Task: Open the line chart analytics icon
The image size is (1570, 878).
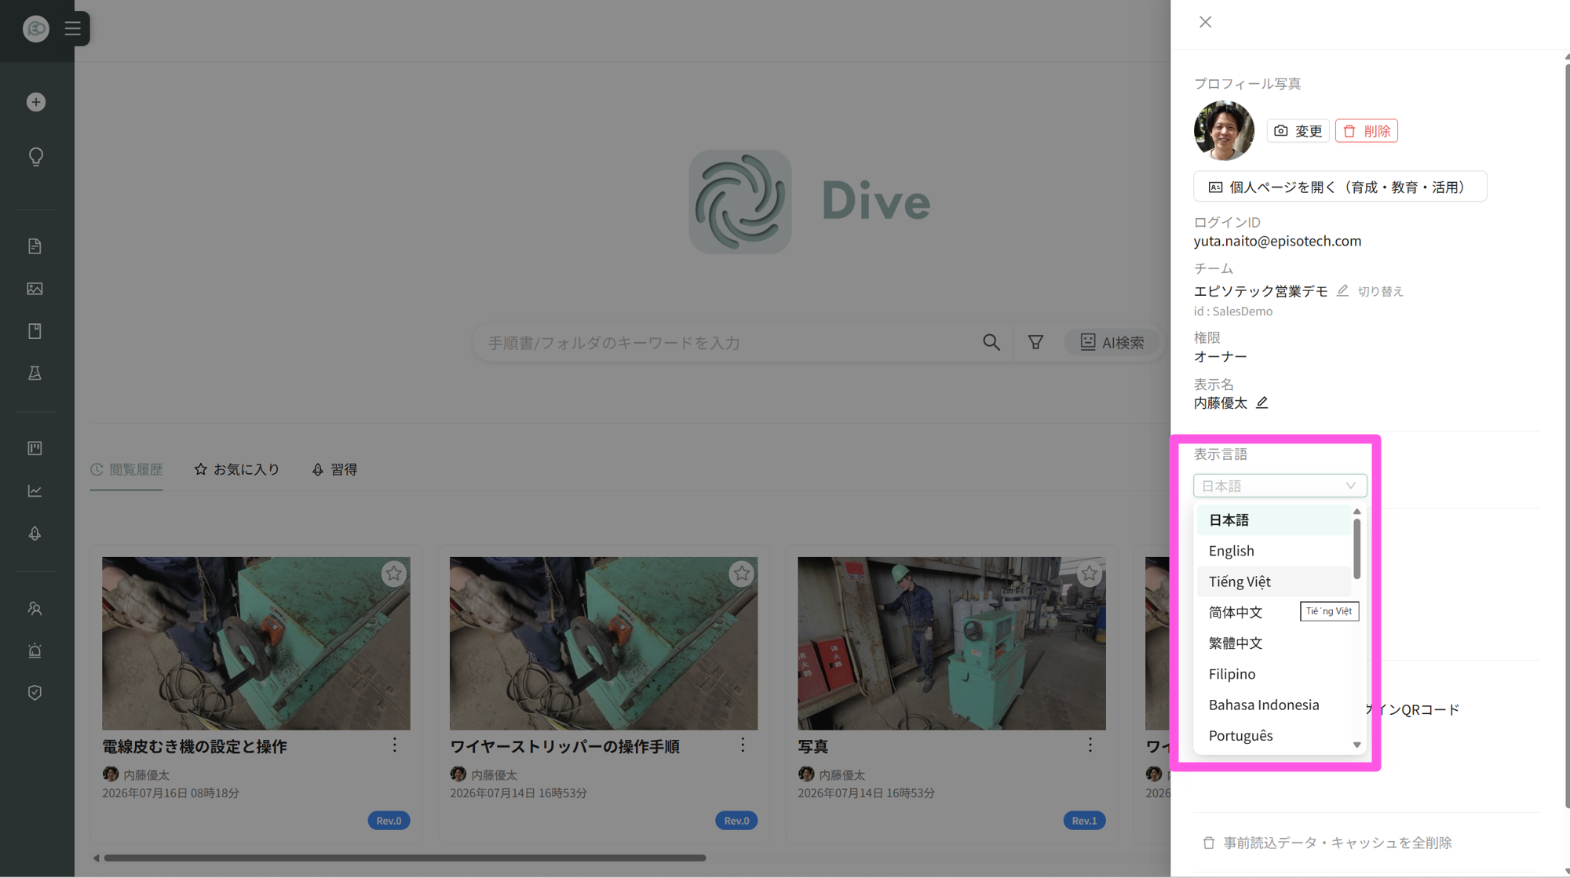Action: (x=35, y=491)
